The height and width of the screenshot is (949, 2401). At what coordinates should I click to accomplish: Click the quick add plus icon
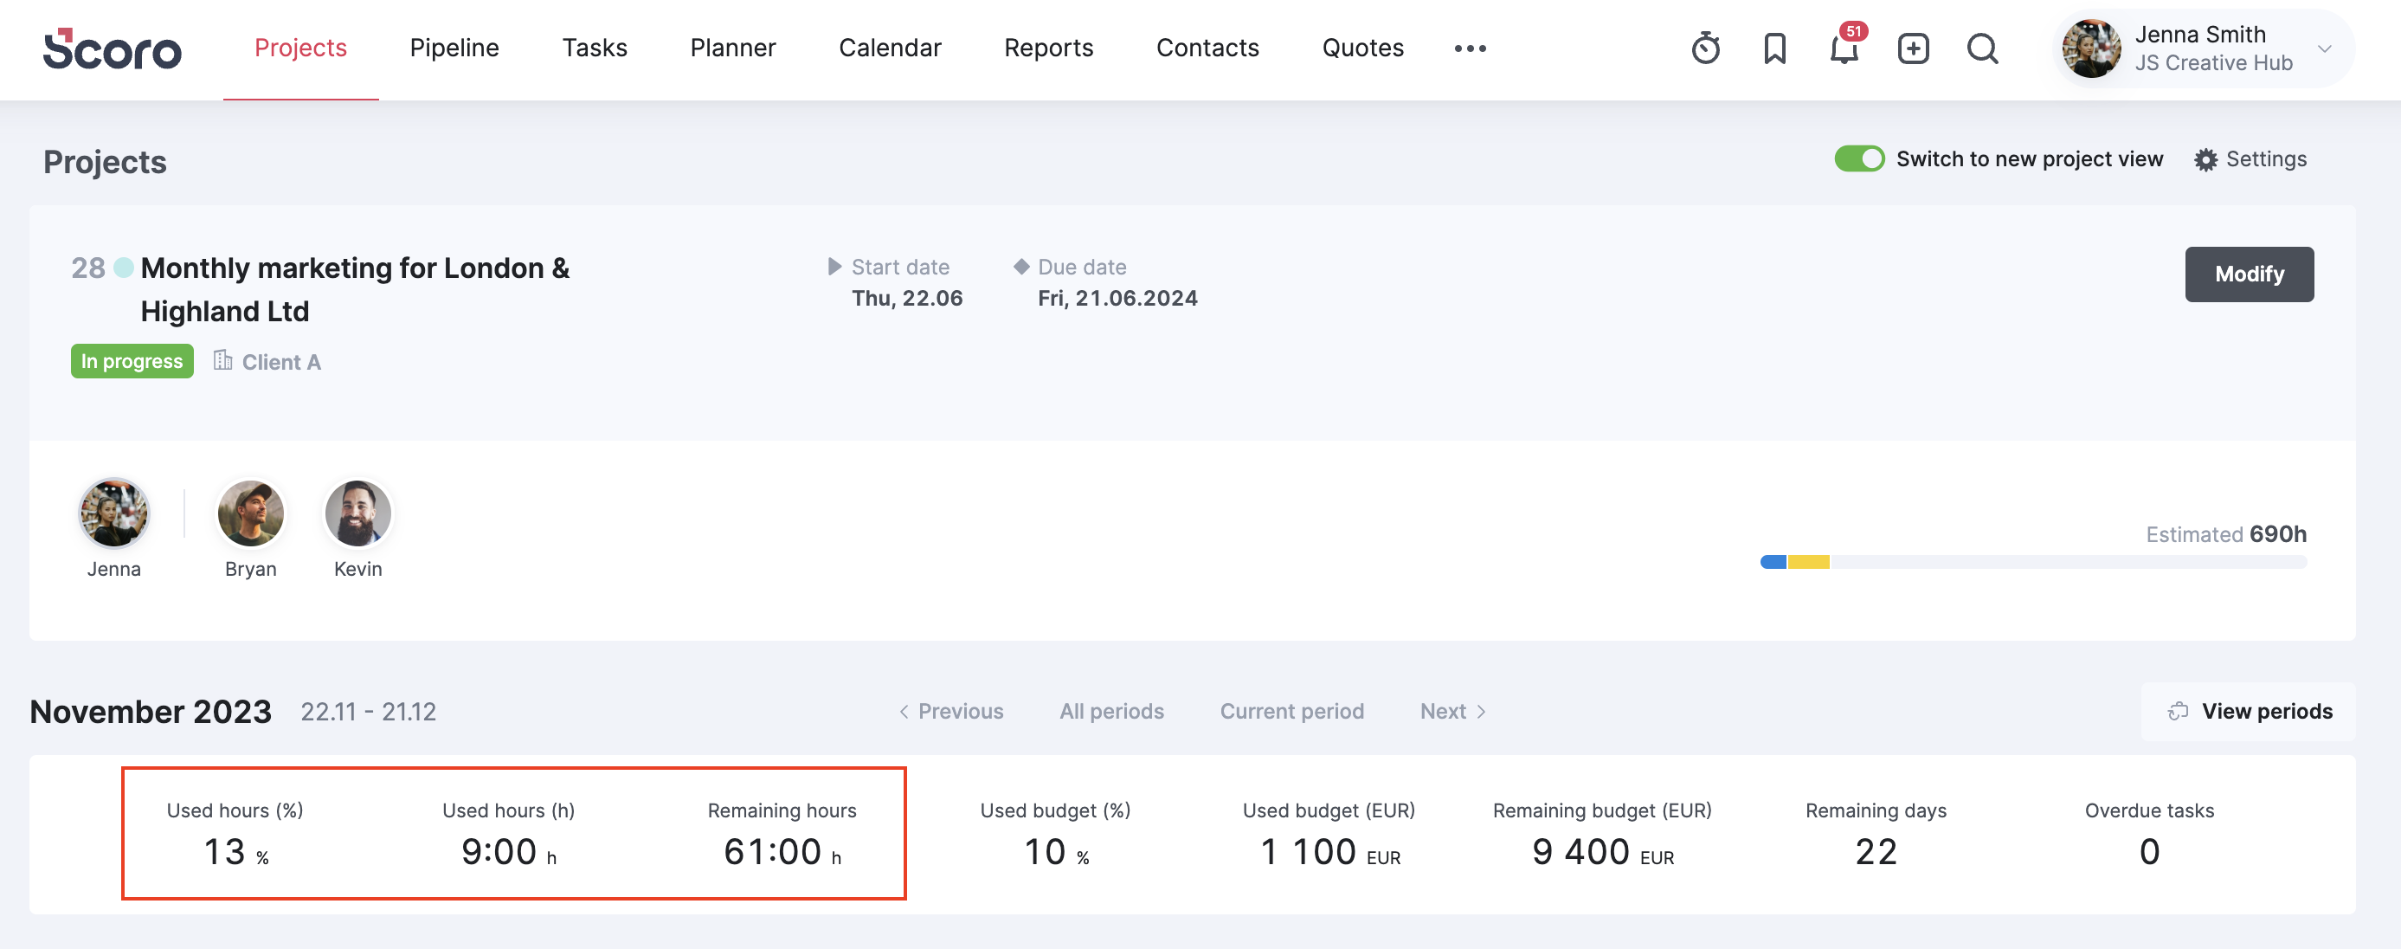click(x=1913, y=48)
